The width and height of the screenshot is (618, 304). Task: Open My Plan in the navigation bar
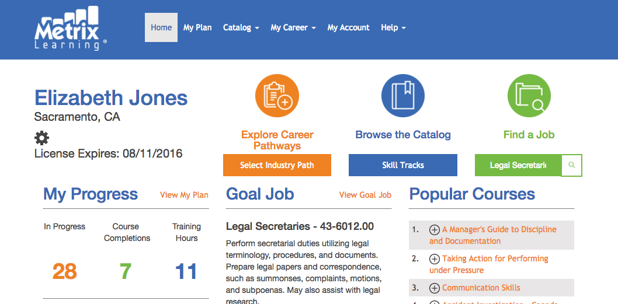197,27
